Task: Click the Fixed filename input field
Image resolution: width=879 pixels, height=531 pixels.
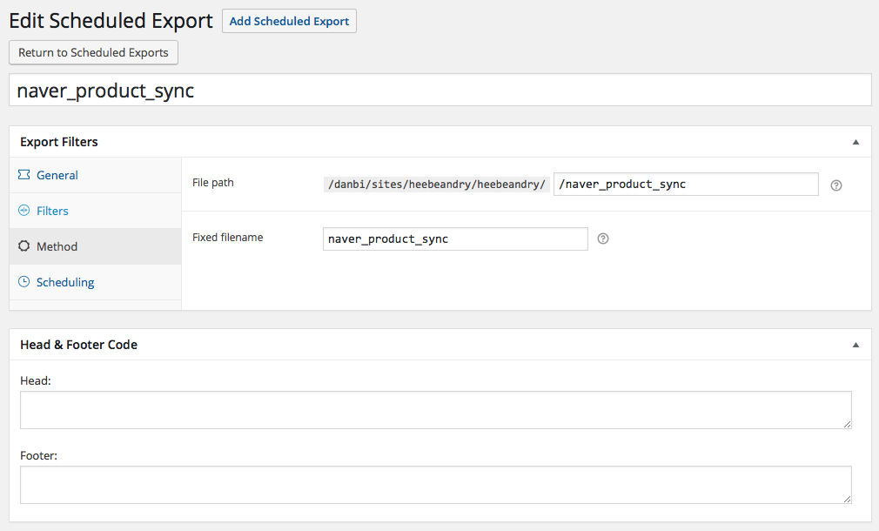Action: coord(454,239)
